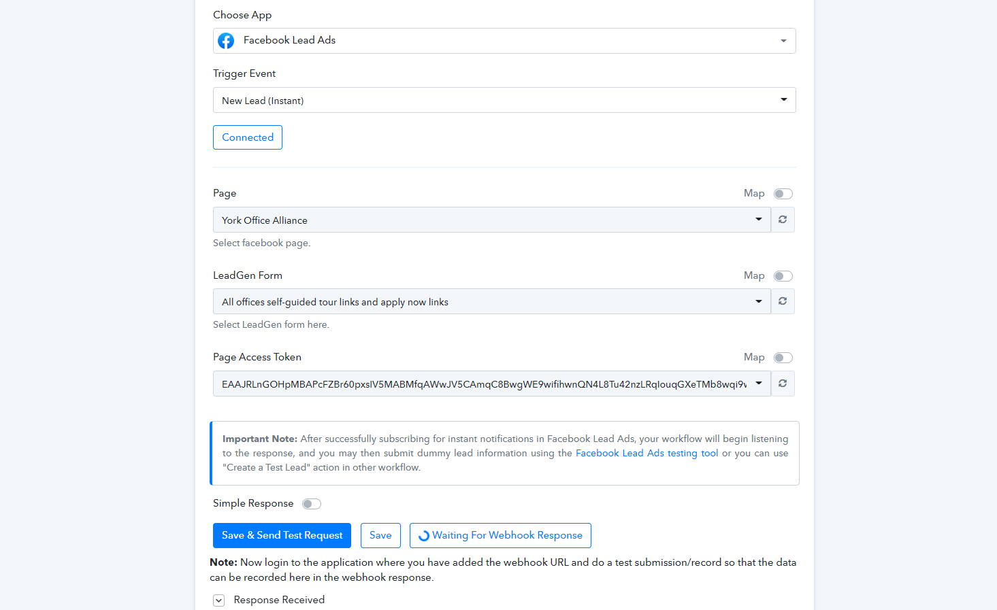Image resolution: width=997 pixels, height=610 pixels.
Task: Click the Save button
Action: pos(380,535)
